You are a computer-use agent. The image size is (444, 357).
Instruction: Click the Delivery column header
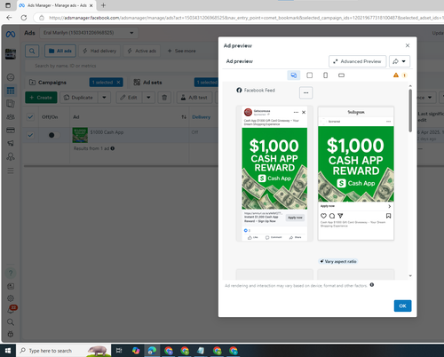(x=202, y=117)
